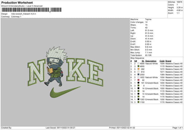184x130 pixels.
Task: Click the cream swatch in stop row 4
Action: point(139,72)
